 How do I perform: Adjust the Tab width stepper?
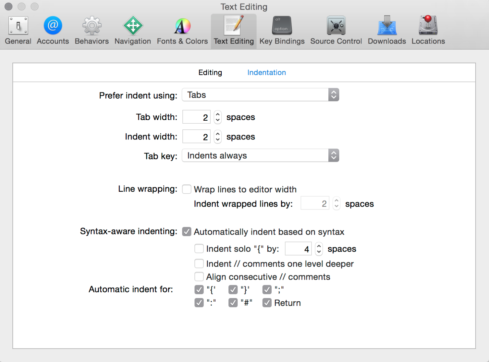[x=218, y=117]
